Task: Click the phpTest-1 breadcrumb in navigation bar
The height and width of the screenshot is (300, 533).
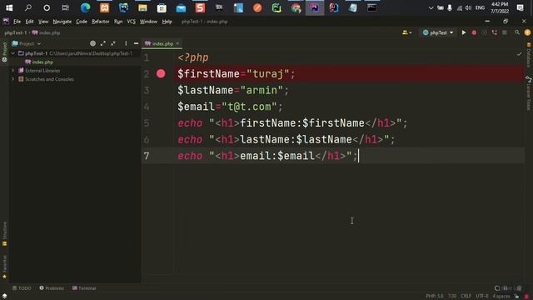Action: pos(15,32)
